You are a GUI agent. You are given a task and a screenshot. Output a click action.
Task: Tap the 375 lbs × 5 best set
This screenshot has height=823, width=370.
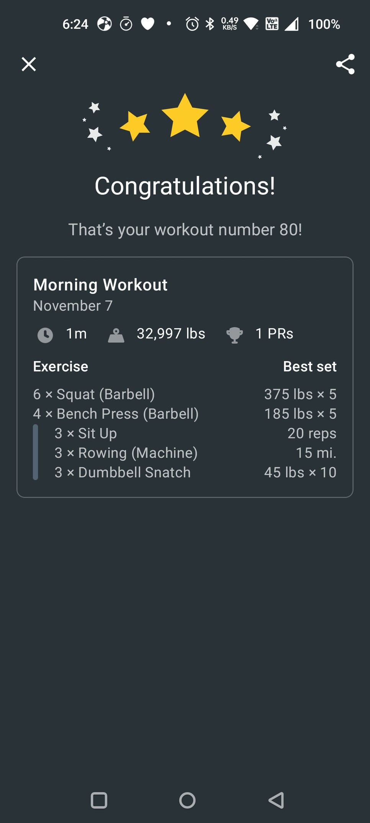(300, 394)
